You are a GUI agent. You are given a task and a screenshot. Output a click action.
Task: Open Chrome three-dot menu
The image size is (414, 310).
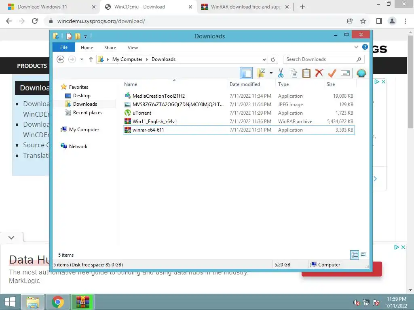click(x=405, y=21)
